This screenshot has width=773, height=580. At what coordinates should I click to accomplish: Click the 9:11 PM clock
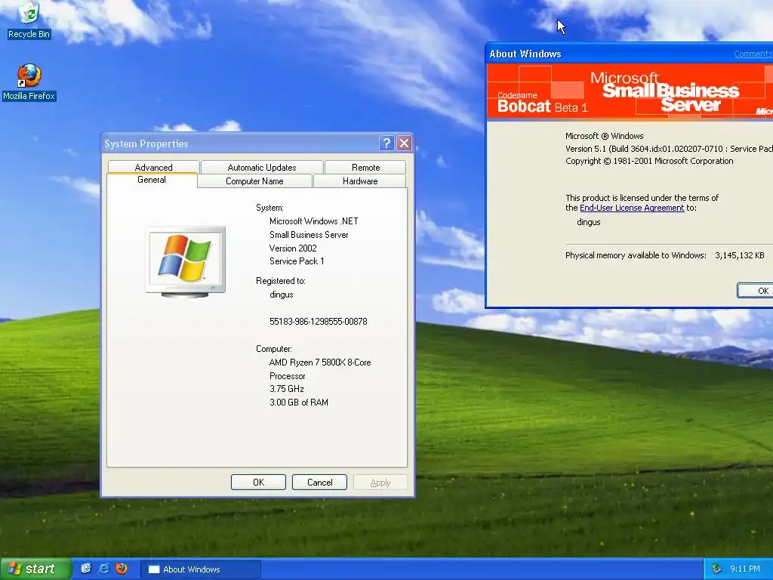point(744,569)
